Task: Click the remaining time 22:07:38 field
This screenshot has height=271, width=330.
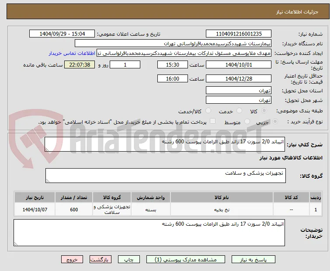Action: pos(80,64)
